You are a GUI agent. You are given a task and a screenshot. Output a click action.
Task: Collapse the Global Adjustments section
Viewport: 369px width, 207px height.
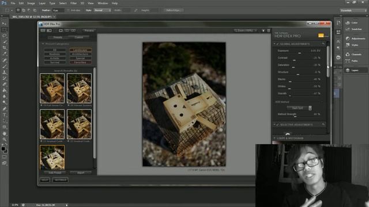(274, 44)
